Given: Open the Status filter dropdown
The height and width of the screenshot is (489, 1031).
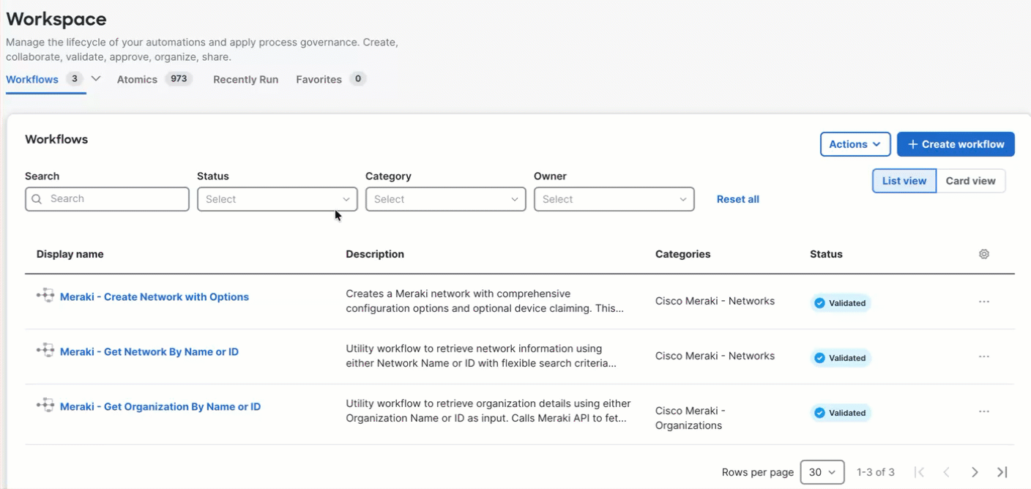Looking at the screenshot, I should [277, 198].
